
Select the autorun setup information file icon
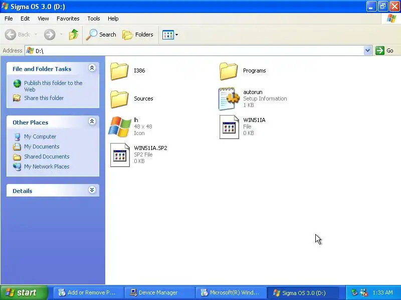point(229,98)
